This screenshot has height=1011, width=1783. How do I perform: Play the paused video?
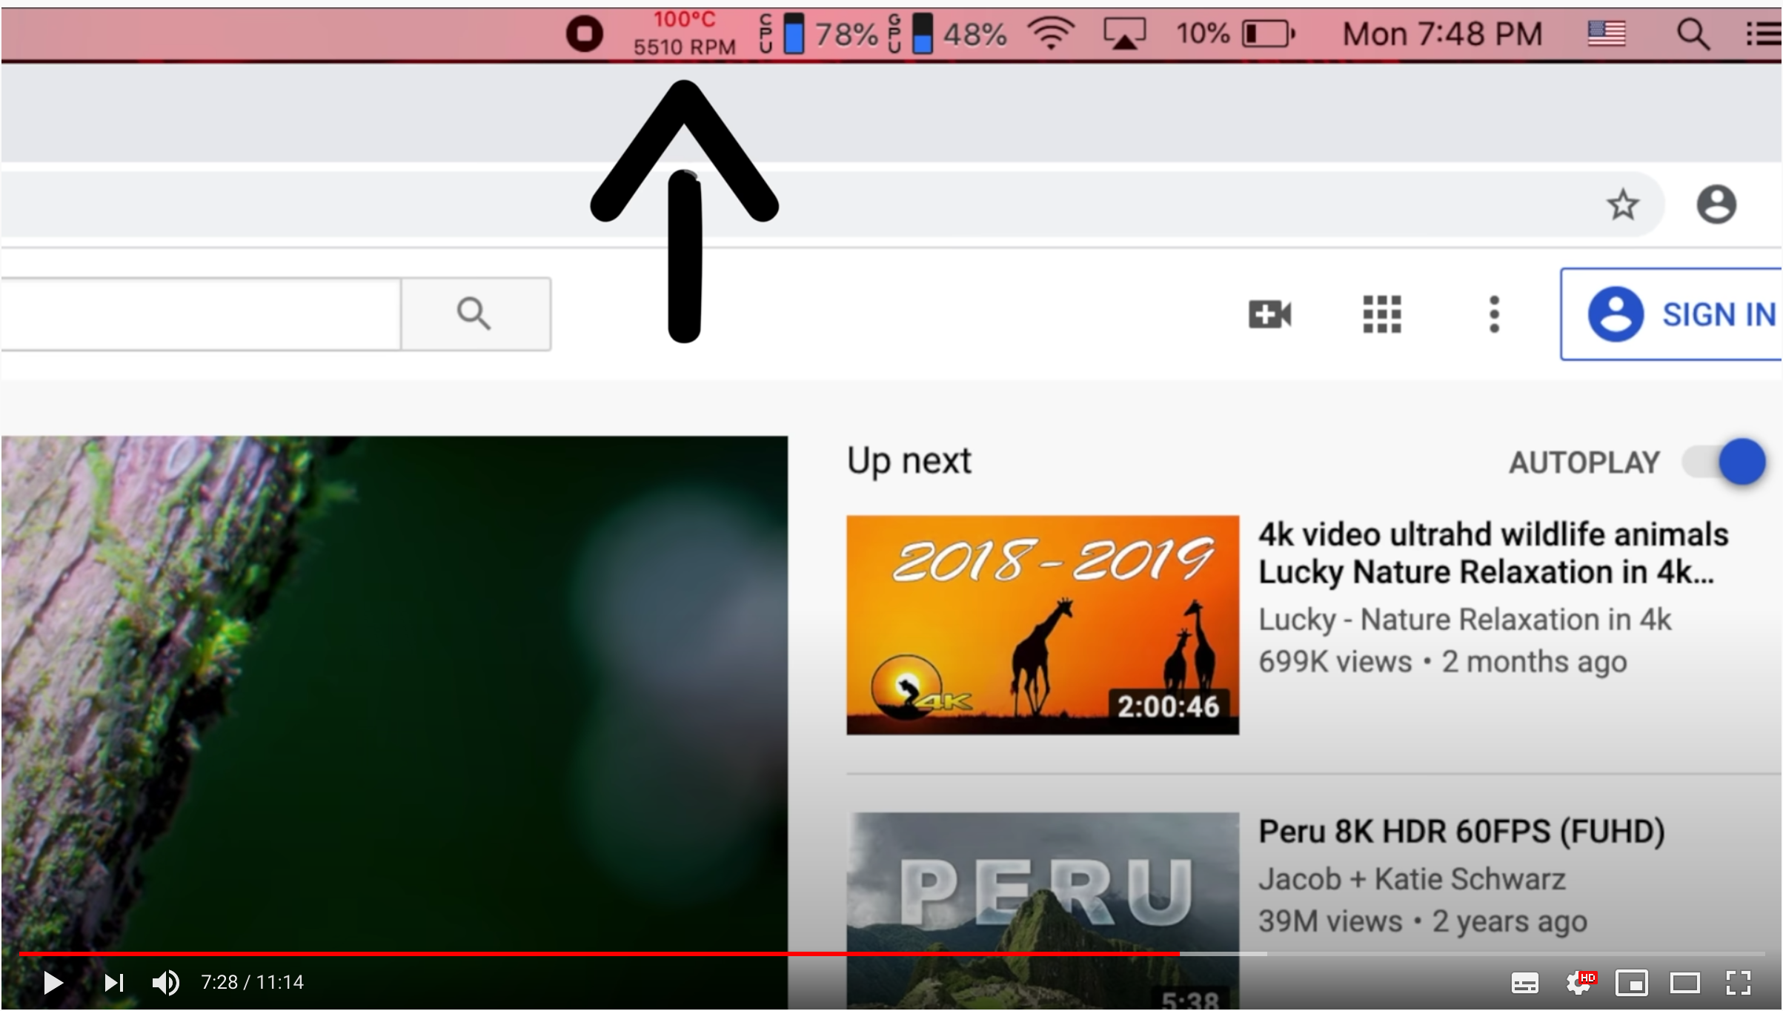(53, 983)
